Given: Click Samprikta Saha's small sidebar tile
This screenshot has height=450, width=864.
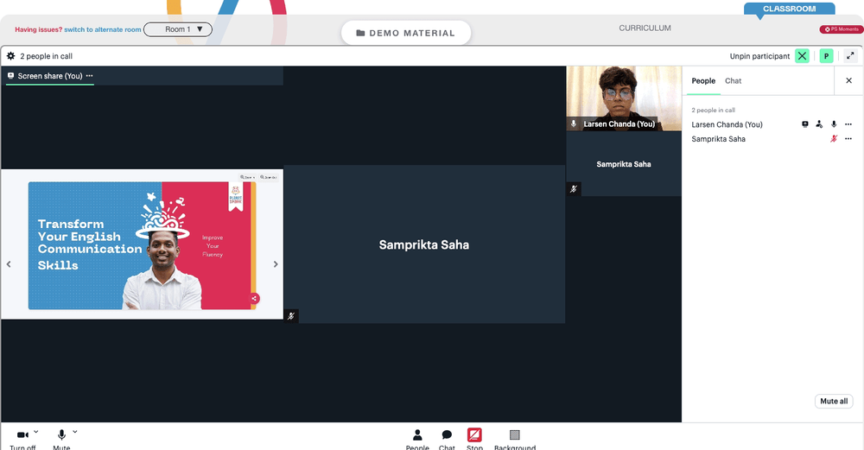Looking at the screenshot, I should point(624,163).
